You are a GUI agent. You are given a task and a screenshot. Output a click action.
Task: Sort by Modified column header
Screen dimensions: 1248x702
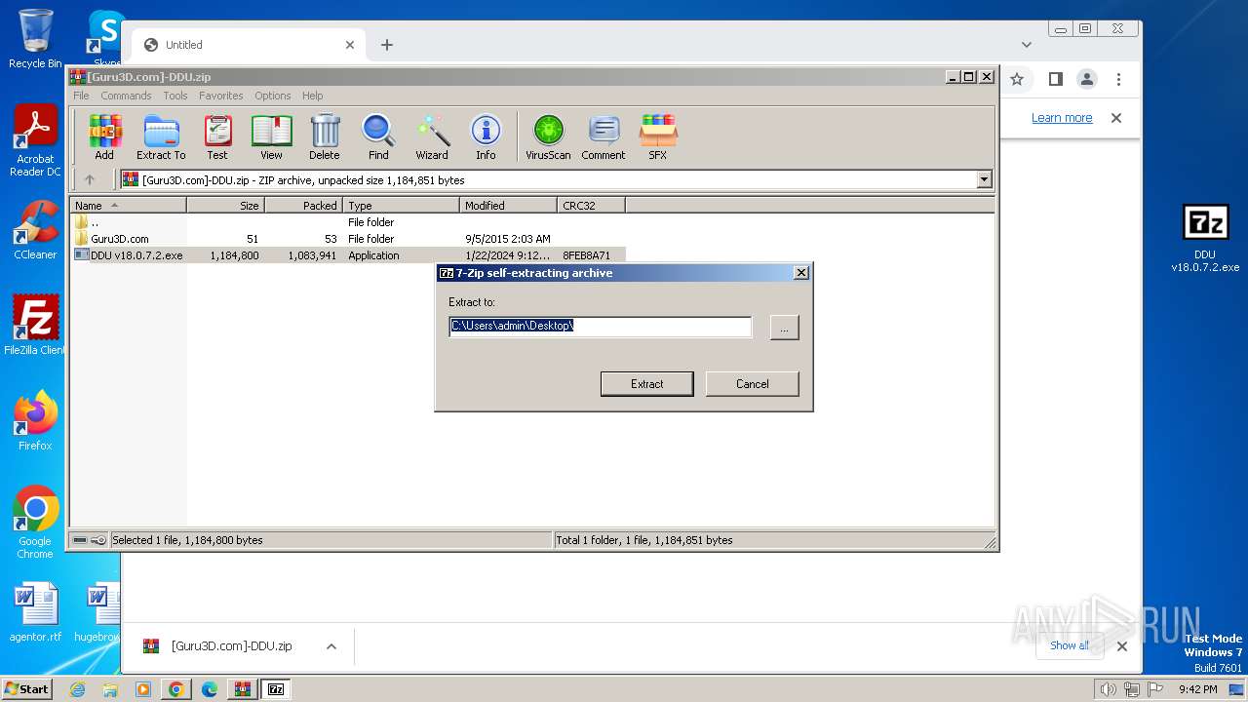pyautogui.click(x=508, y=205)
